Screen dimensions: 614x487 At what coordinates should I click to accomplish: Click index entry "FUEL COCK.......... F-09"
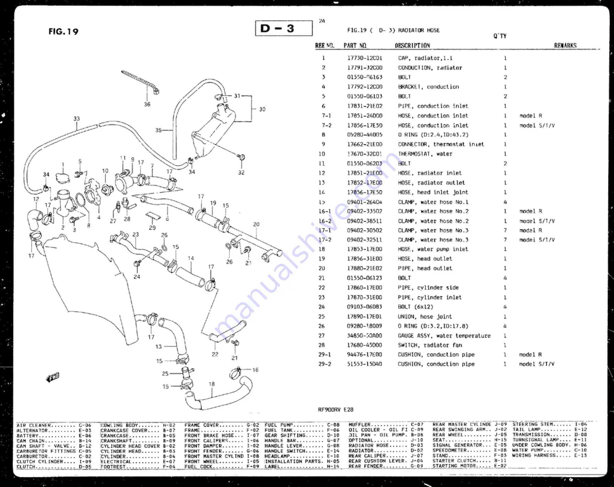[222, 466]
